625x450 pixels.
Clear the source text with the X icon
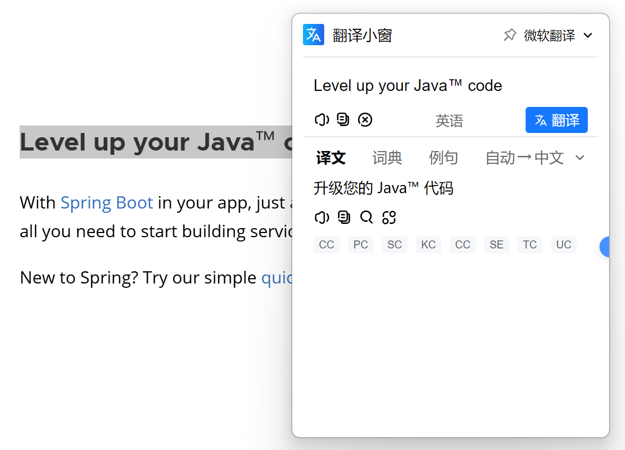click(365, 119)
